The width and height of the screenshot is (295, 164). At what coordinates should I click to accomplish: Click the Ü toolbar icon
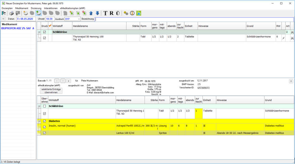pos(118,13)
